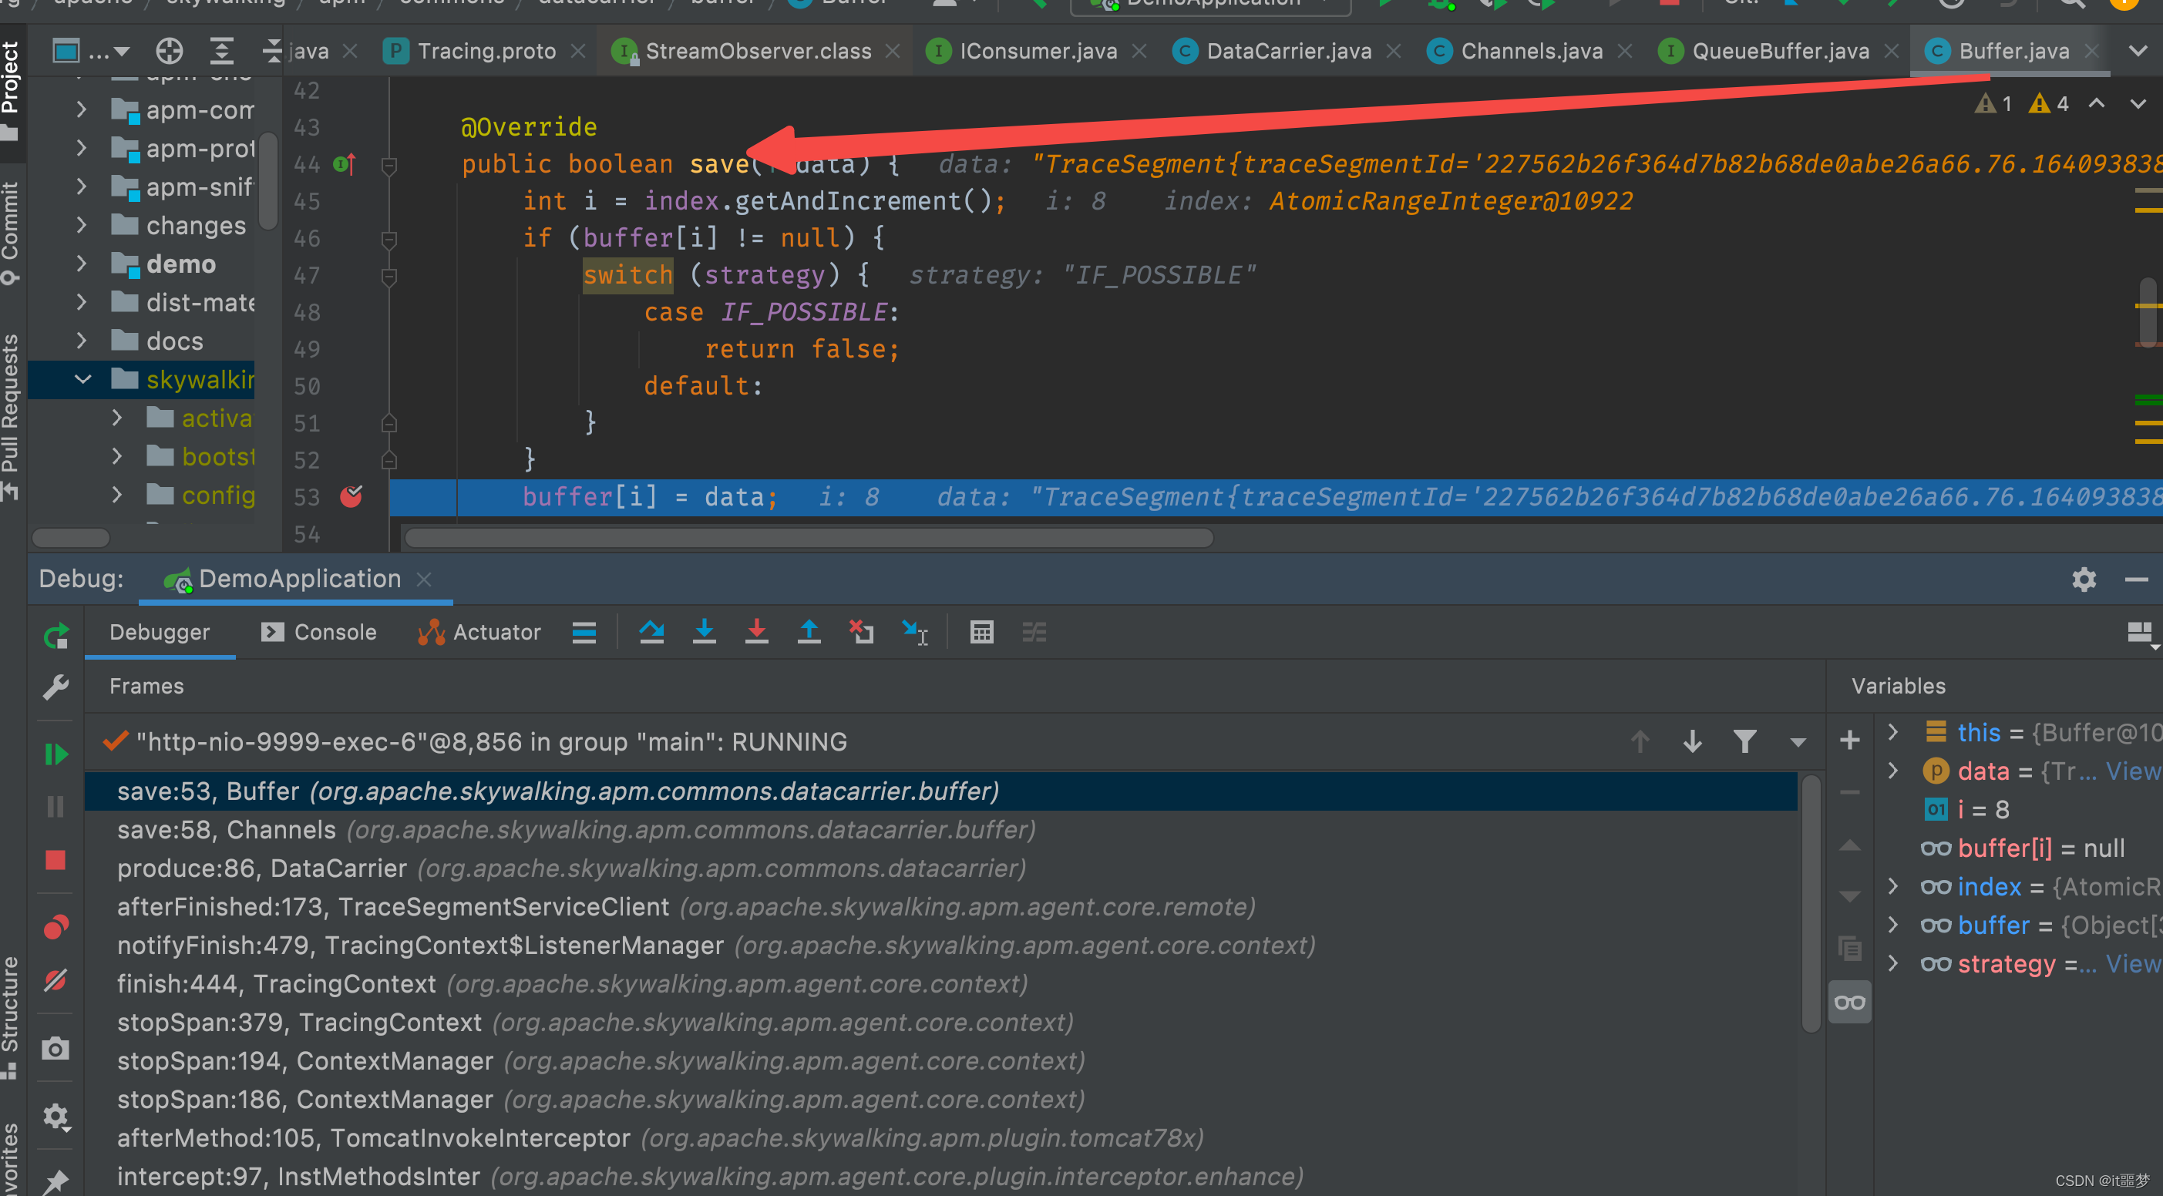Click the Force Step Into red icon
This screenshot has height=1196, width=2163.
[756, 632]
